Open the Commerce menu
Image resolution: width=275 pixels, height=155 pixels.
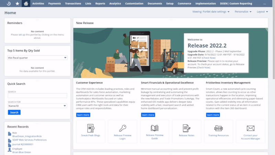184,3
